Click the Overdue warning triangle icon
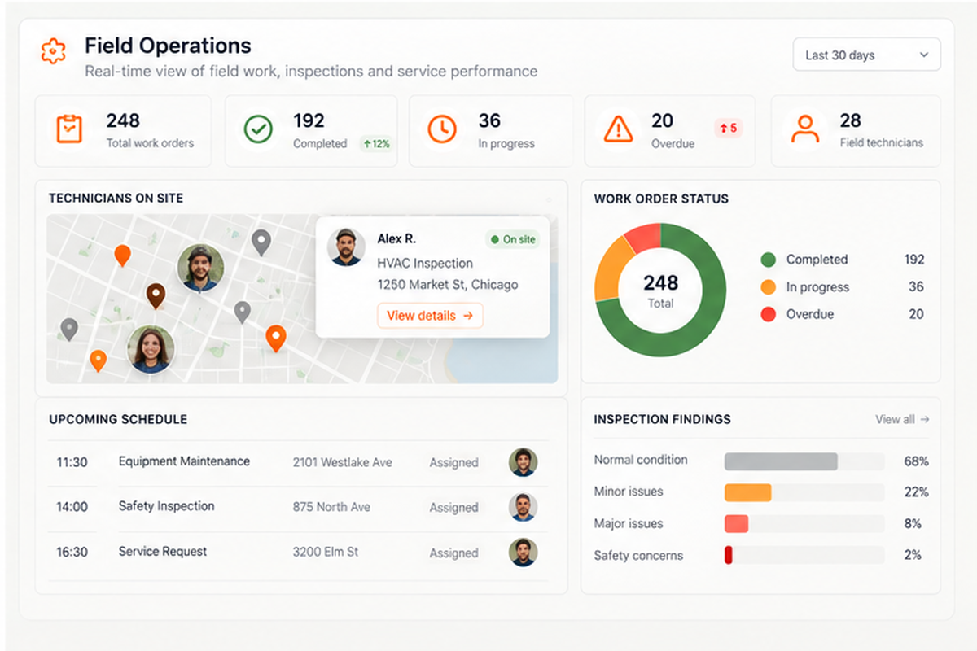This screenshot has height=651, width=977. [x=619, y=129]
